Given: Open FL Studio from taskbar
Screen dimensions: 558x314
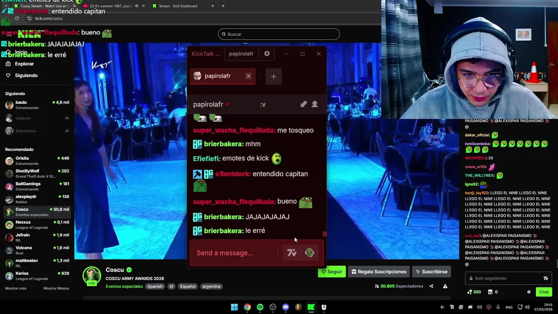Looking at the screenshot, I should point(298,307).
